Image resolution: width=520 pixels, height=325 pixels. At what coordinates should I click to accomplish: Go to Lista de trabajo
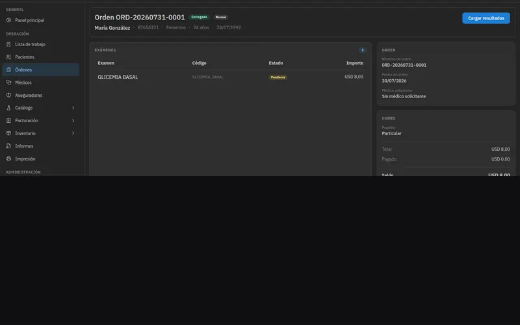coord(41,44)
